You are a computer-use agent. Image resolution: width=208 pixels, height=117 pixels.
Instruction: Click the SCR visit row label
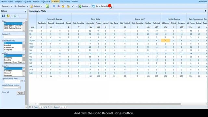[31, 31]
